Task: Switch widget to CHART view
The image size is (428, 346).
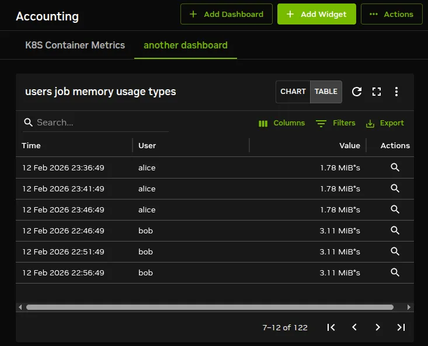Action: coord(293,92)
